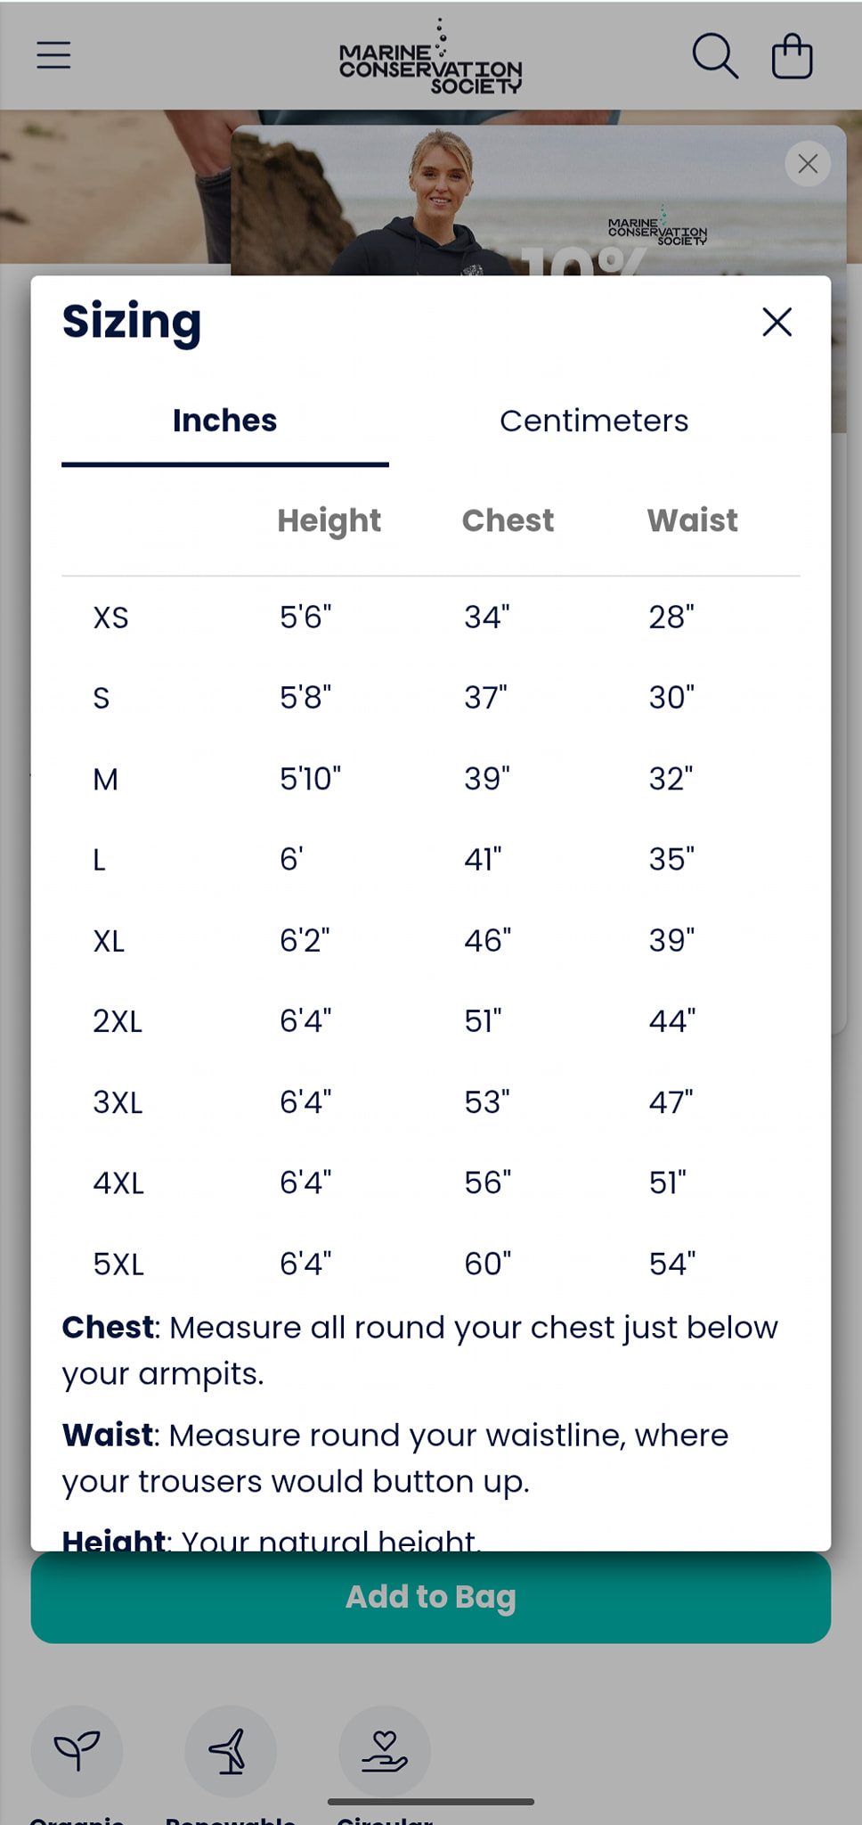Image resolution: width=862 pixels, height=1825 pixels.
Task: Switch to the Centimeters tab
Action: [x=594, y=421]
